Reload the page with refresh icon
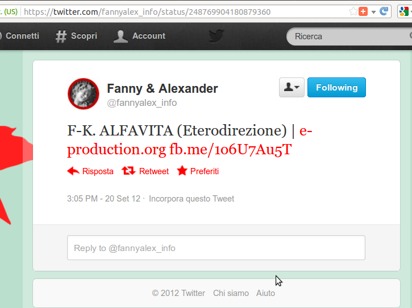412x308 pixels. click(384, 11)
